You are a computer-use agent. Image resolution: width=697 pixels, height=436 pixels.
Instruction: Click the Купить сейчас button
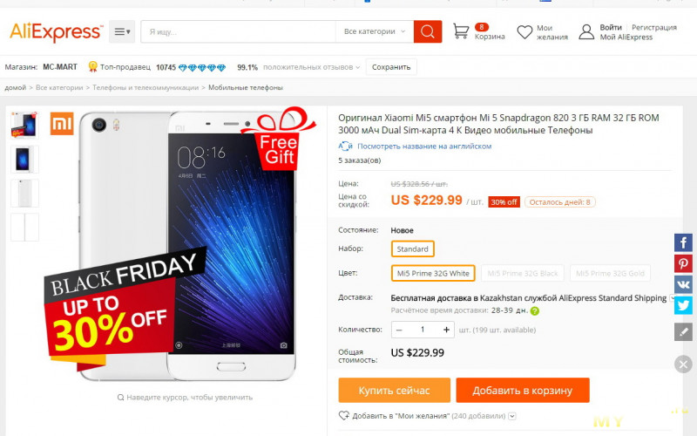pyautogui.click(x=395, y=390)
